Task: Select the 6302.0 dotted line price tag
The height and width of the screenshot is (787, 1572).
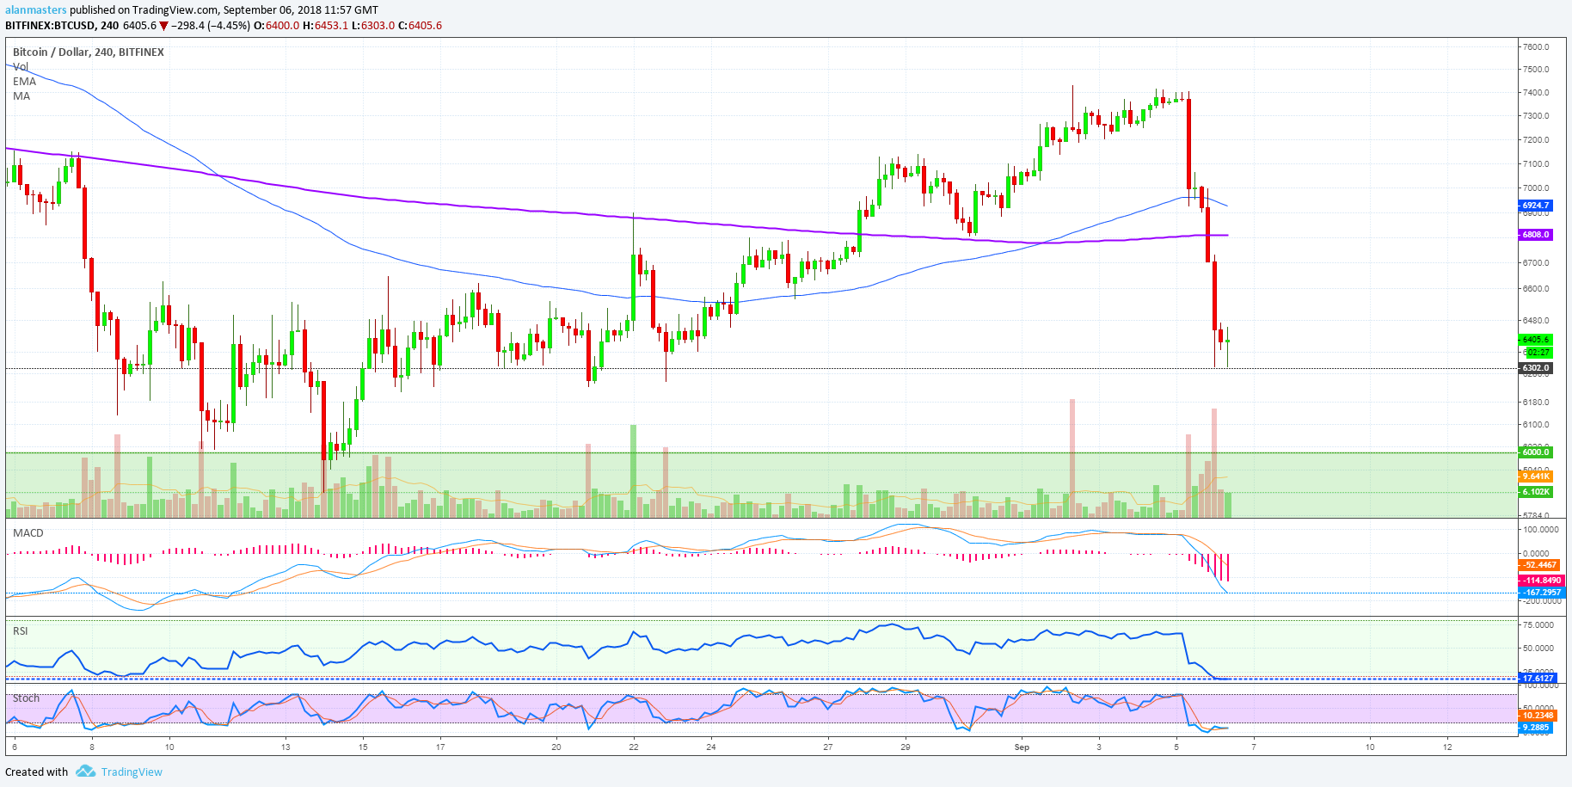Action: click(1536, 367)
